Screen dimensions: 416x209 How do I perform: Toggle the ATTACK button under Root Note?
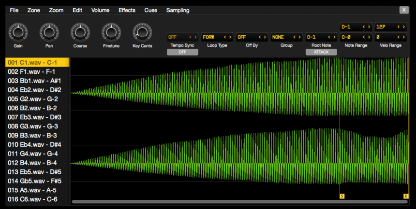click(x=321, y=52)
